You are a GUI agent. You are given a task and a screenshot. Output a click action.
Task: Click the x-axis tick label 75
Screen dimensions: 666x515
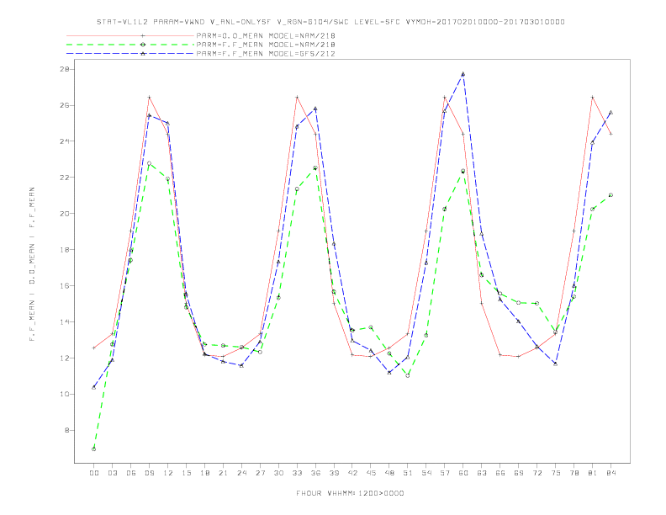556,473
